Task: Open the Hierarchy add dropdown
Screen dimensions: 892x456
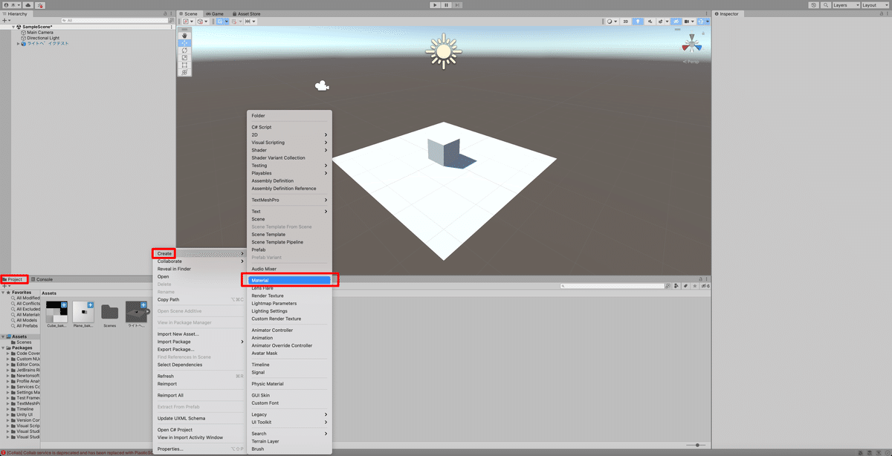Action: coord(5,21)
